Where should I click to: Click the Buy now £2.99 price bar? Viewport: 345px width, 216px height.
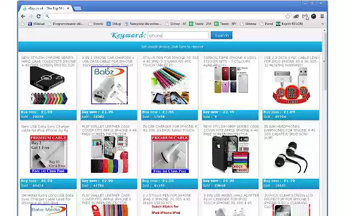[x=109, y=184]
